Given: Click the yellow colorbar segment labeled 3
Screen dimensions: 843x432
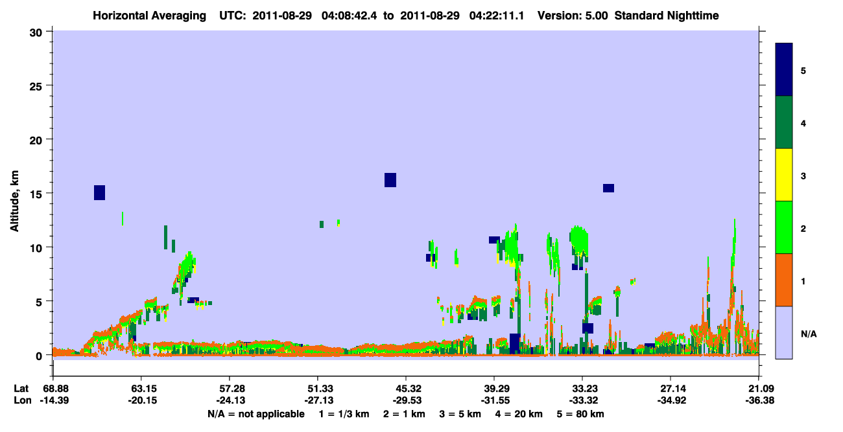Looking at the screenshot, I should [784, 175].
